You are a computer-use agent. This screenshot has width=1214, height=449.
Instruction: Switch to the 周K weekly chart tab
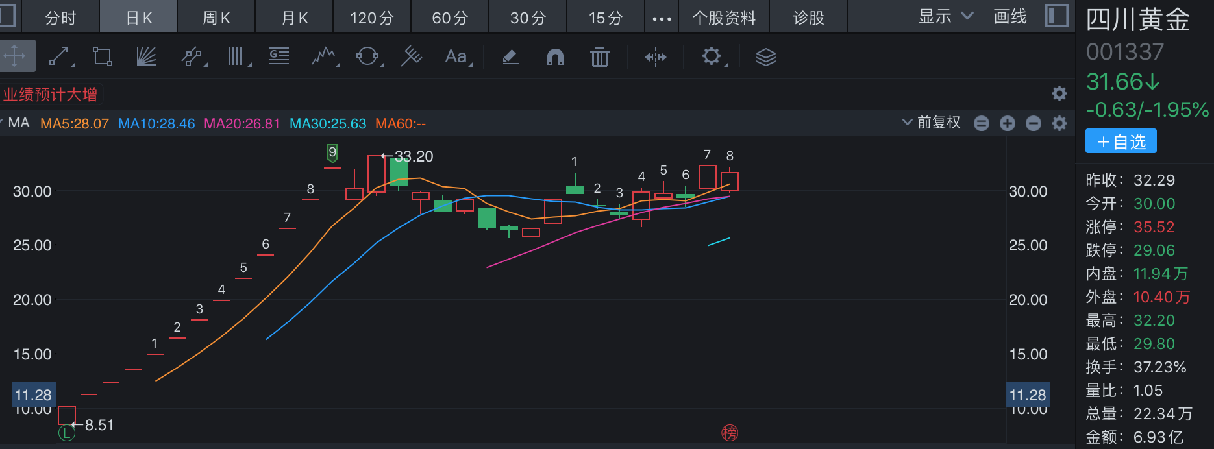[x=216, y=18]
